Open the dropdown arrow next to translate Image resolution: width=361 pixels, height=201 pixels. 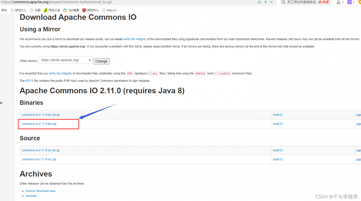pos(353,2)
